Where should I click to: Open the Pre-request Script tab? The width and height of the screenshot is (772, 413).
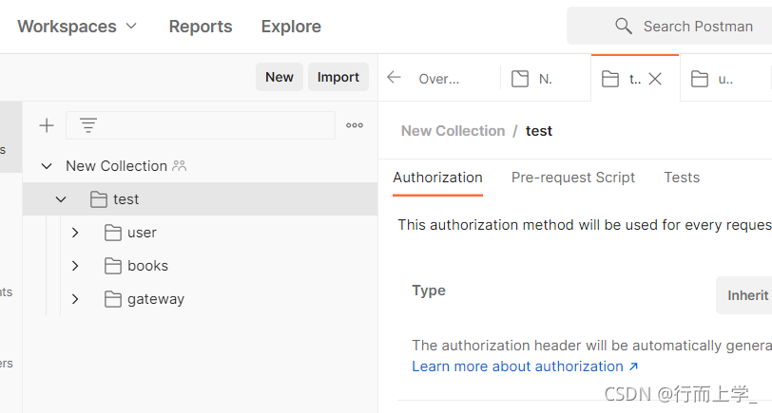click(x=573, y=178)
